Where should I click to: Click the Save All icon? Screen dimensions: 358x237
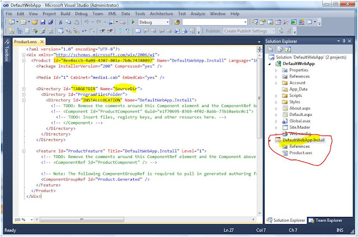tap(50, 22)
